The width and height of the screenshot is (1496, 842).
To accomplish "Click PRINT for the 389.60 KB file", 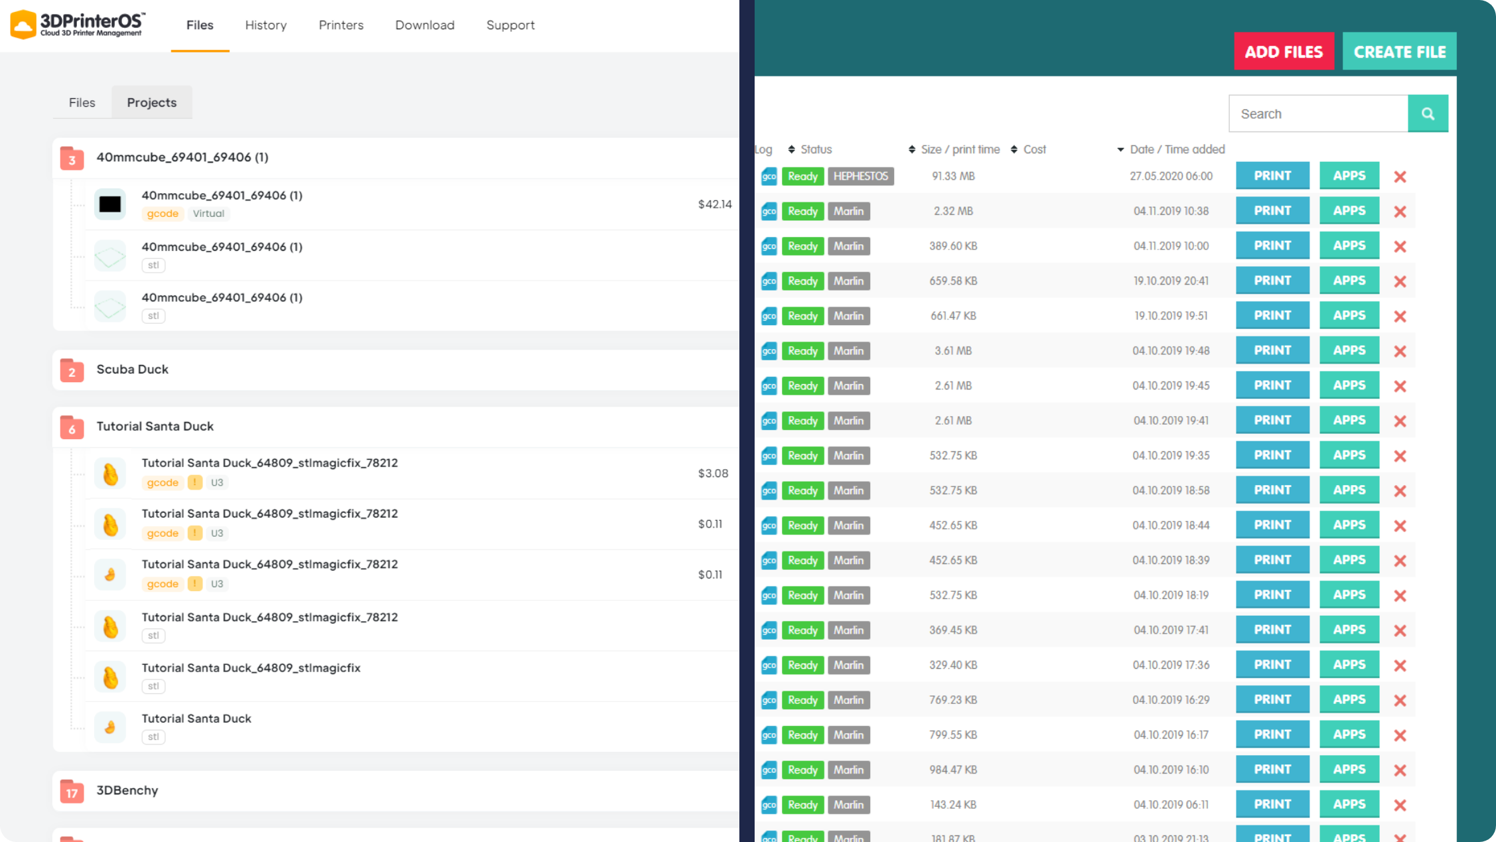I will click(1272, 246).
